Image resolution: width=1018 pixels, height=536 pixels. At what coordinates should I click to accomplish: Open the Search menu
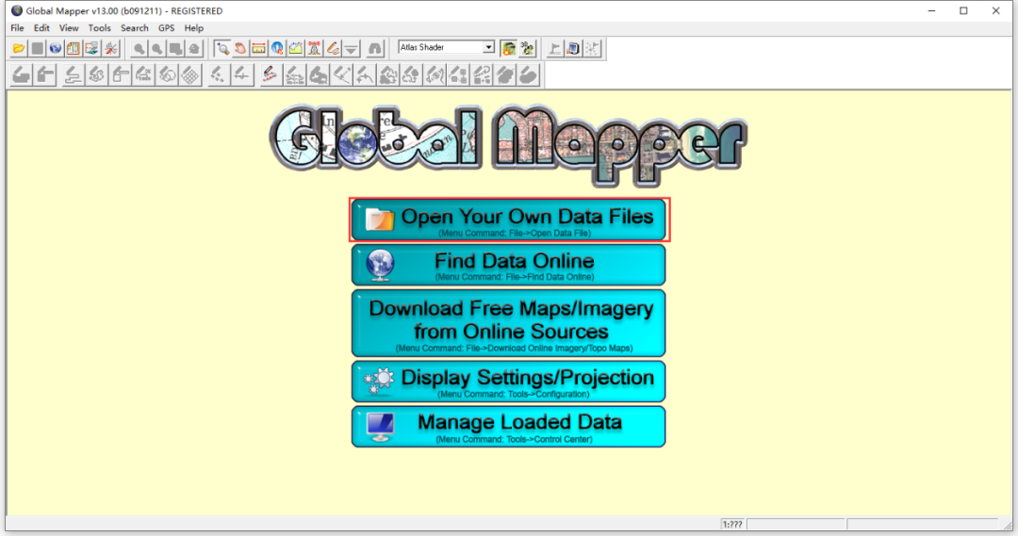point(135,28)
